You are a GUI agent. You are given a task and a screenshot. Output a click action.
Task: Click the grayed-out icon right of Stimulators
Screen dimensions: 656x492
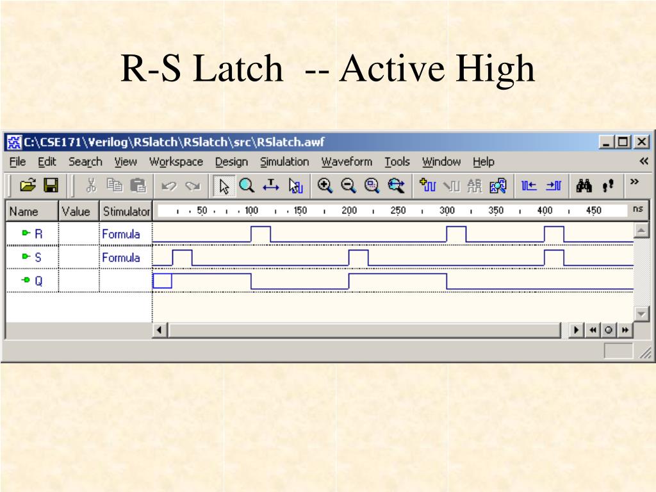click(475, 185)
